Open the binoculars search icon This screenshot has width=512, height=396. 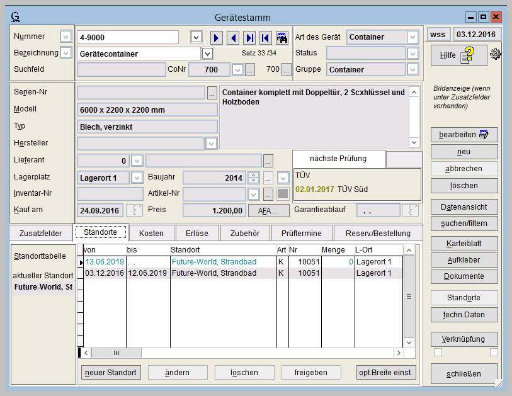(x=282, y=38)
